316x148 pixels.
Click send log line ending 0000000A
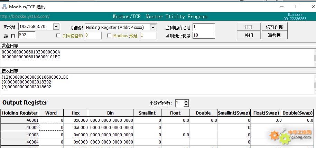tap(31, 52)
